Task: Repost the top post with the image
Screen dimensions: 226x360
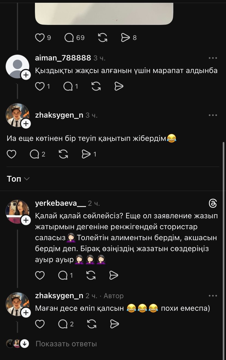Action: pyautogui.click(x=102, y=37)
